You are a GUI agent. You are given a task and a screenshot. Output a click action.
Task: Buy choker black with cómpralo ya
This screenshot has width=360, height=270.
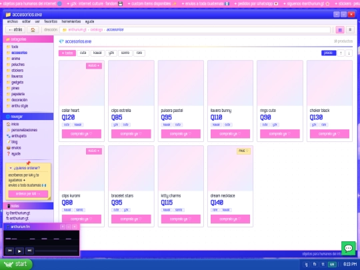pos(329,134)
